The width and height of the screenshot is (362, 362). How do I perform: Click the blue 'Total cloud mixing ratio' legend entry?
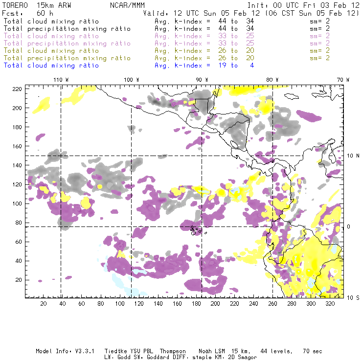pyautogui.click(x=51, y=66)
